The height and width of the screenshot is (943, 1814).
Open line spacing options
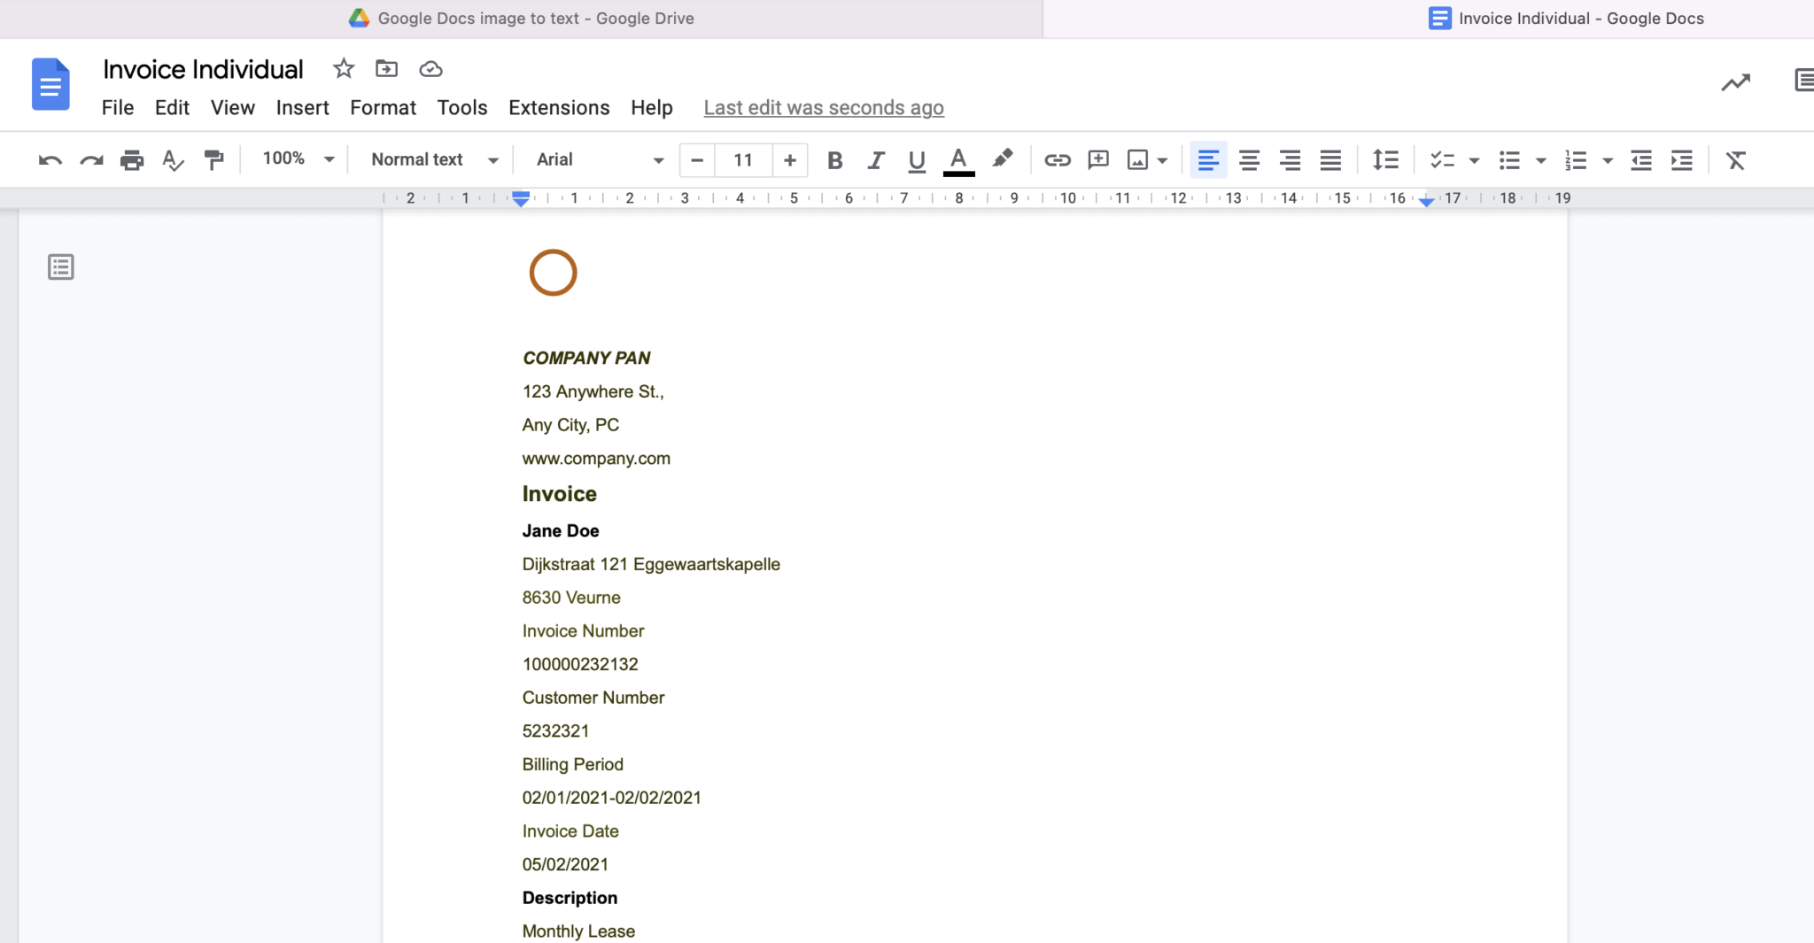point(1384,160)
